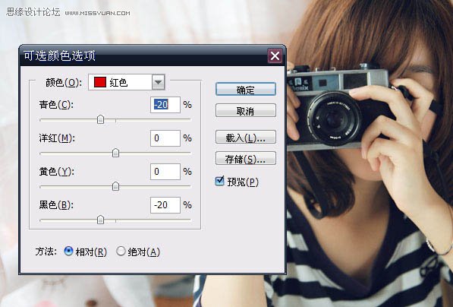Toggle the 预览(P) checkbox
The width and height of the screenshot is (453, 307).
(219, 181)
